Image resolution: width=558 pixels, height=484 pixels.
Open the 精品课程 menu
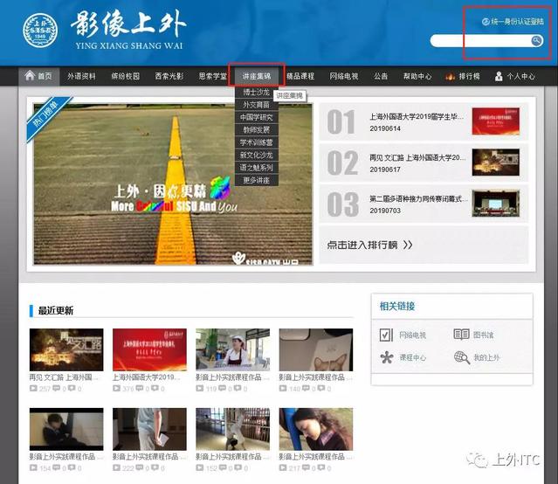[300, 76]
